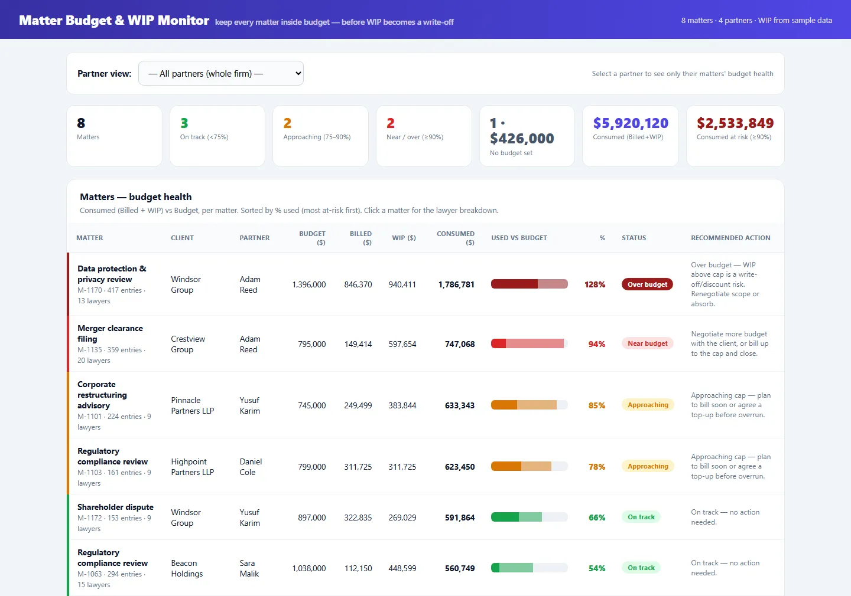Click the Near / over (≥90%) card
The height and width of the screenshot is (596, 851).
424,136
